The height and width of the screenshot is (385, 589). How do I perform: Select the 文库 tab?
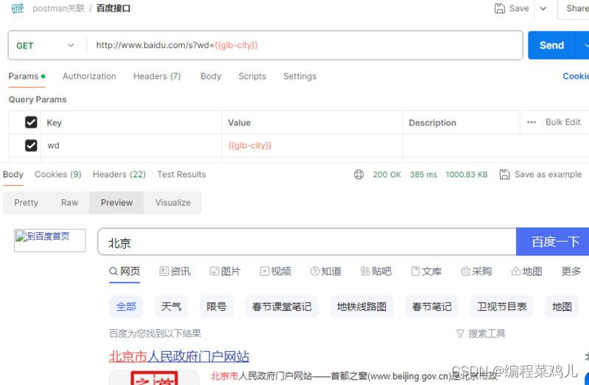pos(426,271)
